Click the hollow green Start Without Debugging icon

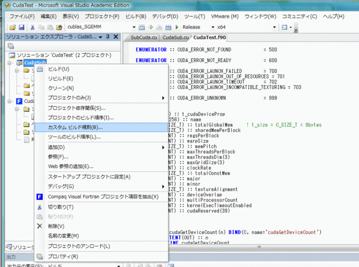pos(151,27)
